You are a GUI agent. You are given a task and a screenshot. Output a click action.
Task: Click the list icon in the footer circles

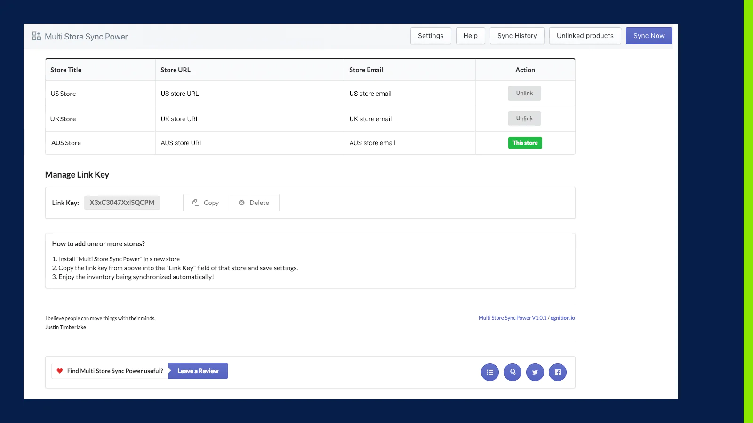[489, 372]
